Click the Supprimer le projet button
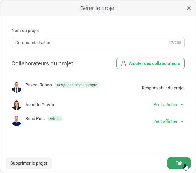This screenshot has height=173, width=196. (29, 163)
